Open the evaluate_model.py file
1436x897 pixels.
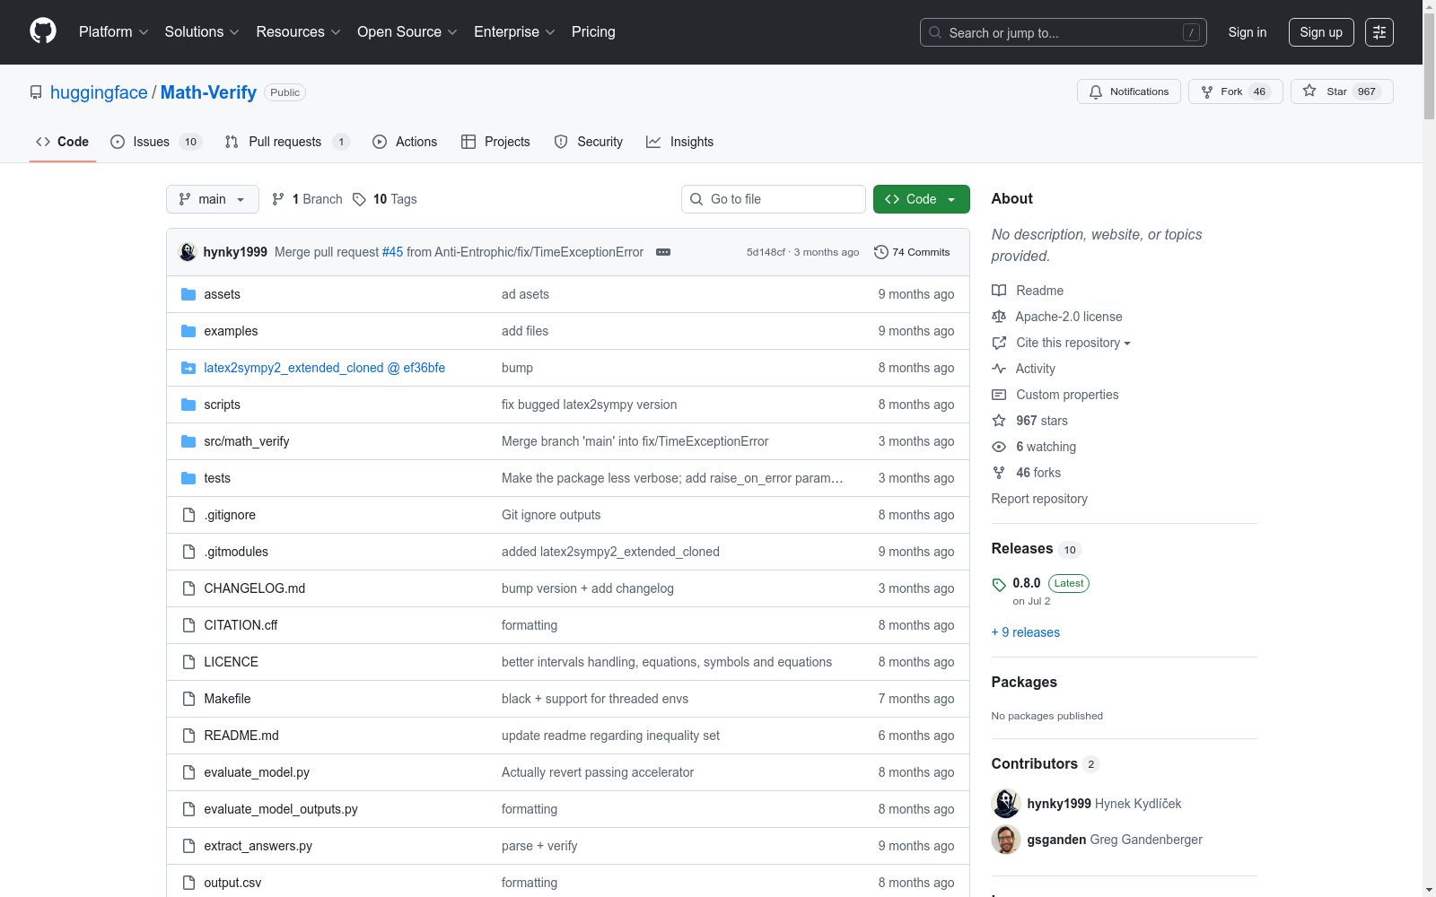coord(257,772)
